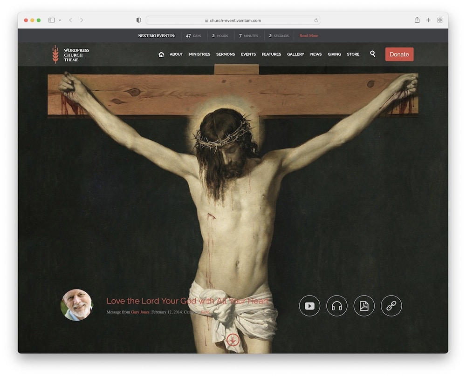The height and width of the screenshot is (377, 466).
Task: Open the Gary Jones author link
Action: pos(140,312)
